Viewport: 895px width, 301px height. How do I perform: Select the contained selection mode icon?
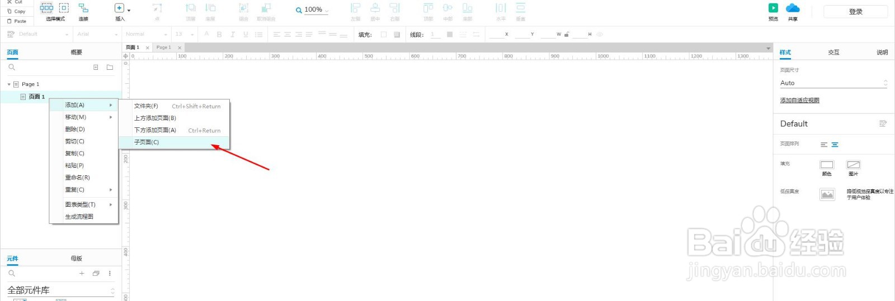point(64,8)
